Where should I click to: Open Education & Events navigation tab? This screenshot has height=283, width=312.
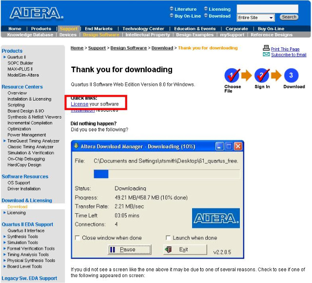pyautogui.click(x=195, y=29)
